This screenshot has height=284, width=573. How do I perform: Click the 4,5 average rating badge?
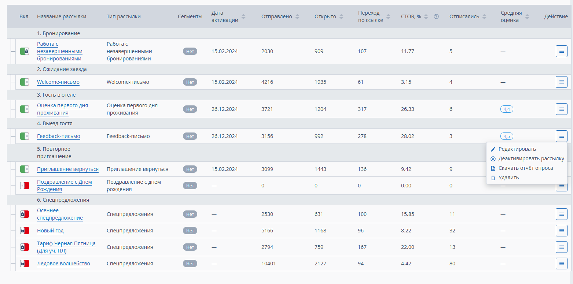tap(507, 136)
